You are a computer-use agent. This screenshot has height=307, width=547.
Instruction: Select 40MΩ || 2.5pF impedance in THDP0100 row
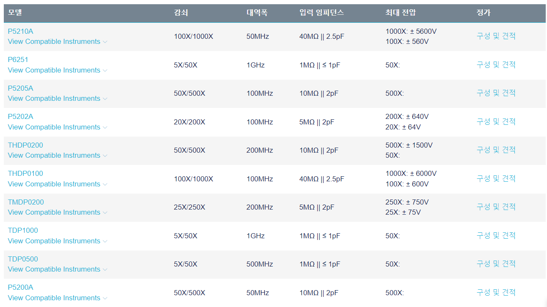[x=322, y=179]
